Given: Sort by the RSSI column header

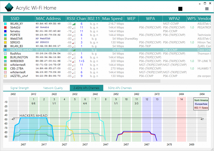Looking at the screenshot, I should [x=71, y=19].
